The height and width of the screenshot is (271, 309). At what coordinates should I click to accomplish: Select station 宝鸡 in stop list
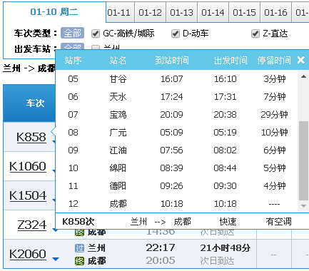pyautogui.click(x=118, y=115)
